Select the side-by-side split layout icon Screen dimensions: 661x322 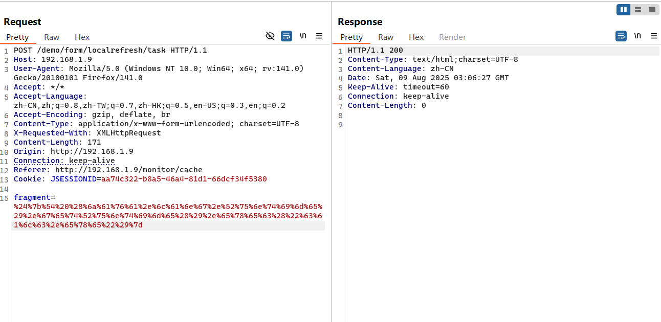[623, 9]
